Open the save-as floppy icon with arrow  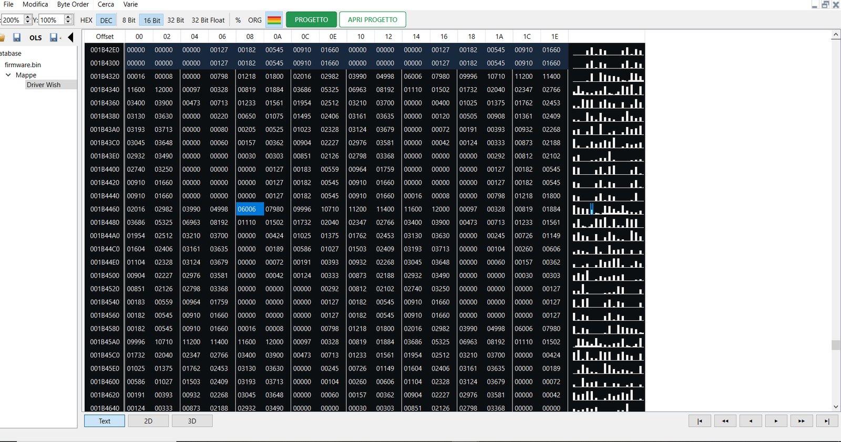pos(55,37)
